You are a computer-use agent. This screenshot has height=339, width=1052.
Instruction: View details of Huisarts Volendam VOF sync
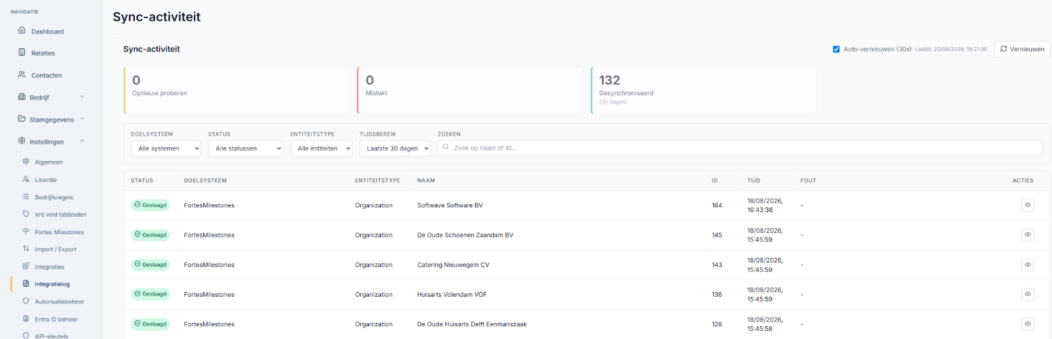[x=1027, y=294]
